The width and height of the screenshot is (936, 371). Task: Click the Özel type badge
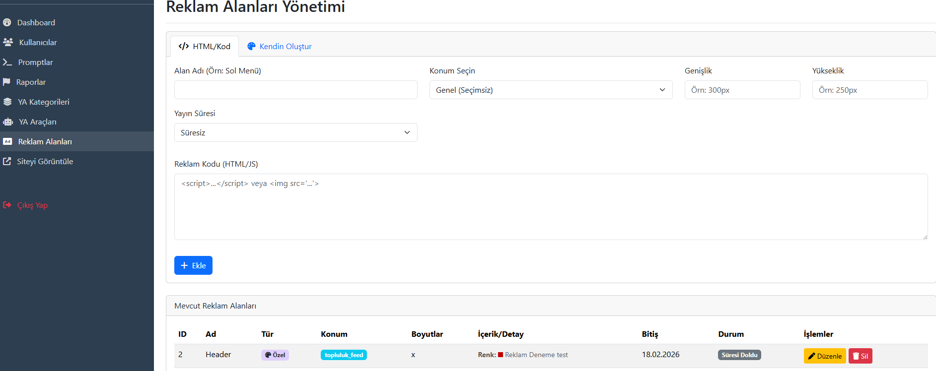coord(275,355)
